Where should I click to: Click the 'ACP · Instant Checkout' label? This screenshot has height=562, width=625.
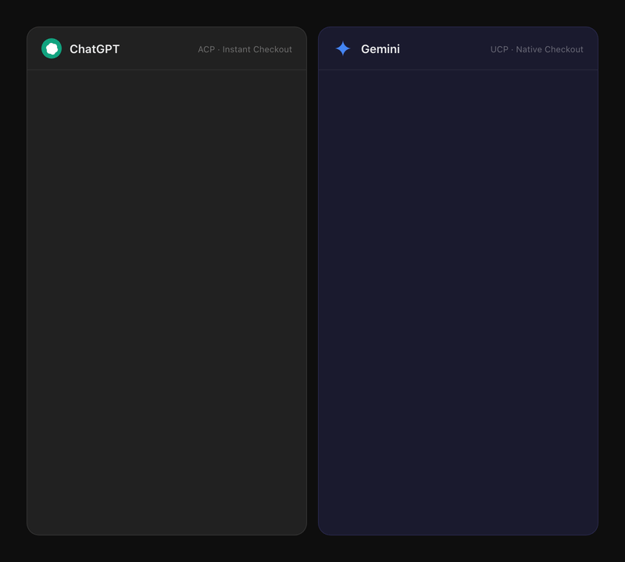[x=245, y=49]
